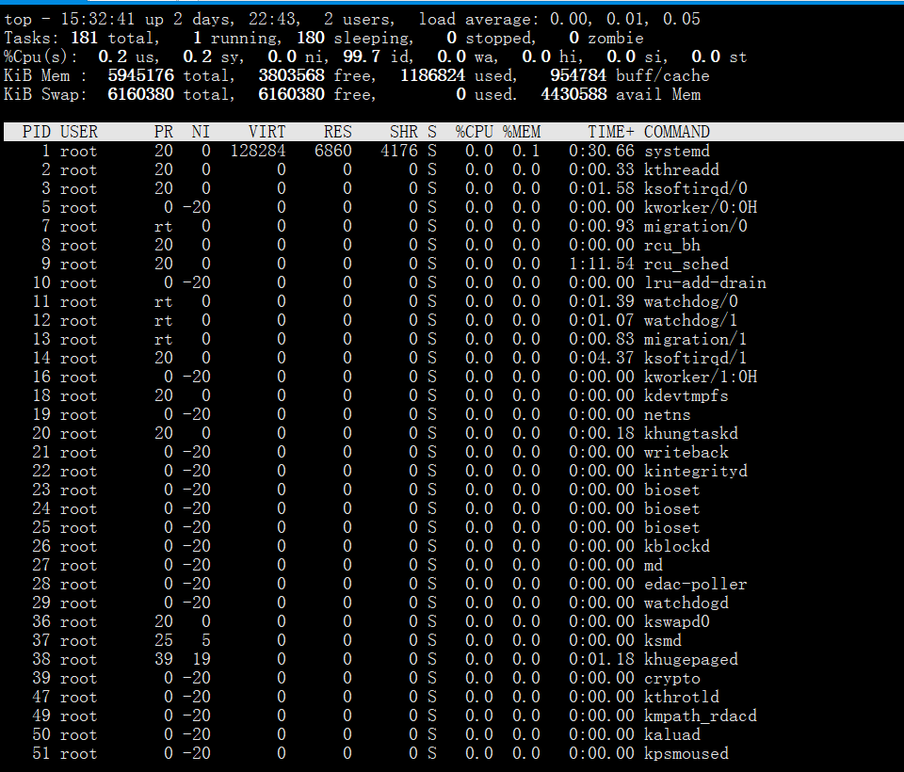Select the kblockd process name

[677, 547]
